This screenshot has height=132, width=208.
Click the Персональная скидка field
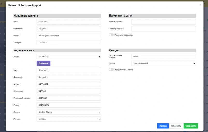click(x=163, y=56)
